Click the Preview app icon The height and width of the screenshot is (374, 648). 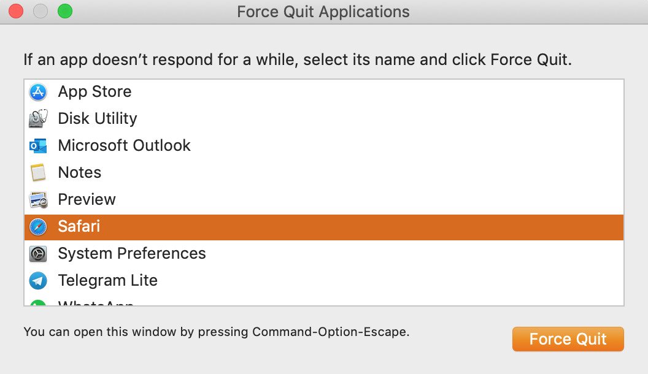(x=39, y=200)
